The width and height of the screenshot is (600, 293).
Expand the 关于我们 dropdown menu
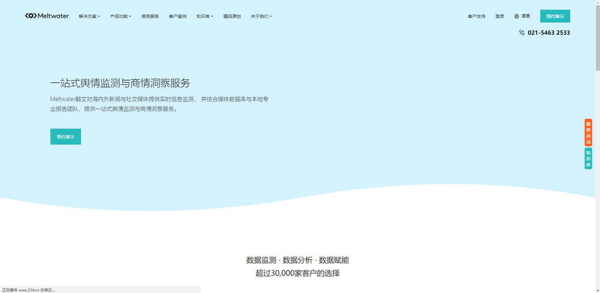pos(262,16)
